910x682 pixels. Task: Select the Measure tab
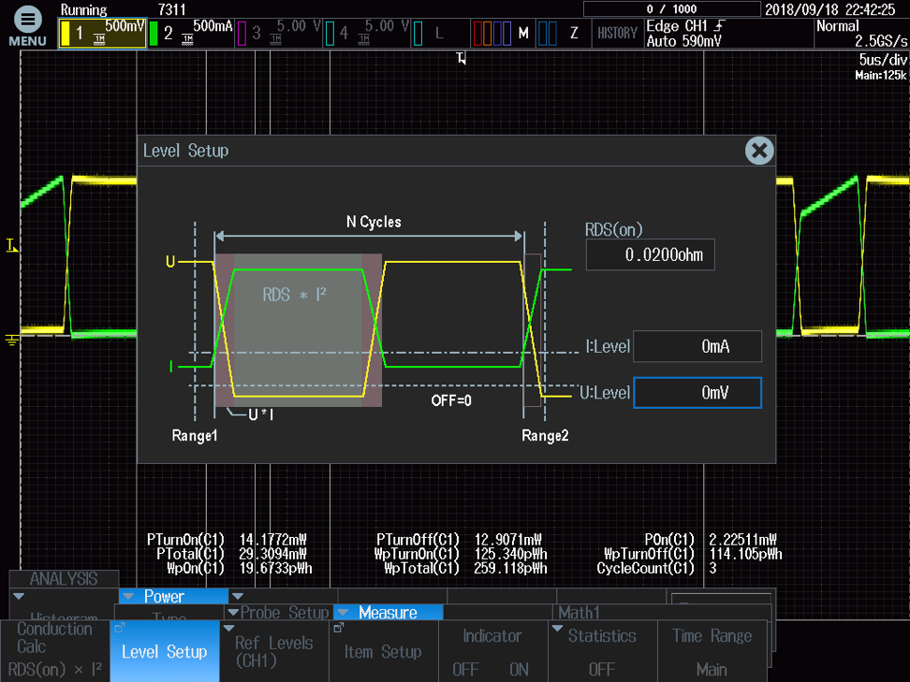[x=389, y=613]
